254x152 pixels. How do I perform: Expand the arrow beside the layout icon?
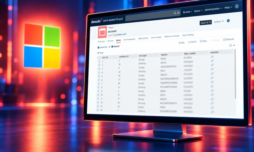click(x=234, y=45)
